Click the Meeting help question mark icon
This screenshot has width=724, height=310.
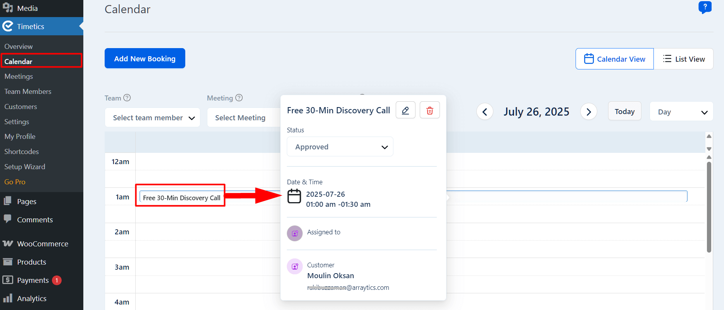pyautogui.click(x=239, y=98)
